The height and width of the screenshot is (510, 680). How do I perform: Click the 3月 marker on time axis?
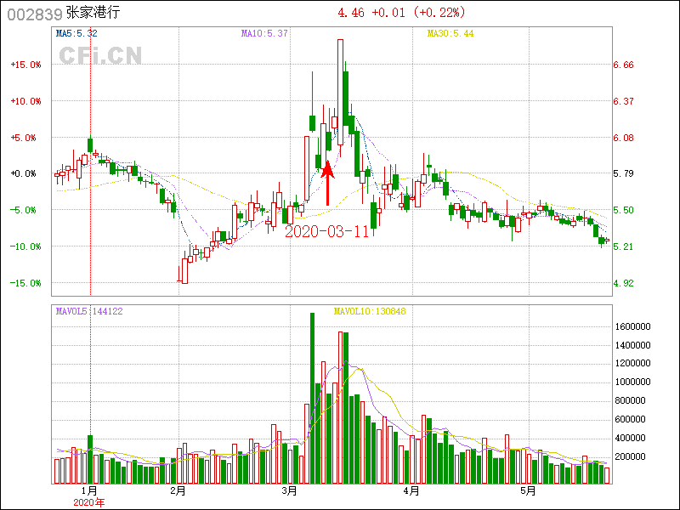(x=290, y=490)
